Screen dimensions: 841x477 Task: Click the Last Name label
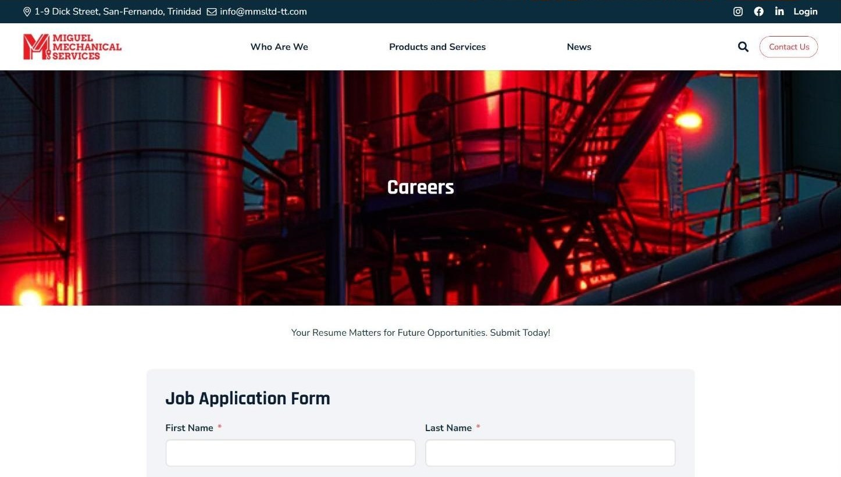tap(448, 428)
